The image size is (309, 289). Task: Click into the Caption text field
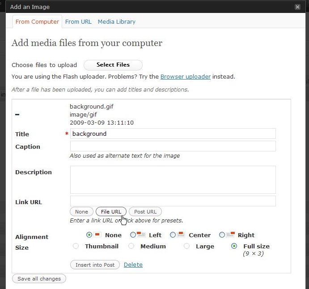[x=173, y=146]
